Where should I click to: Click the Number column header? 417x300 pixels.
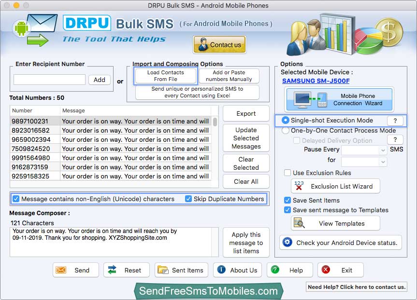35,110
